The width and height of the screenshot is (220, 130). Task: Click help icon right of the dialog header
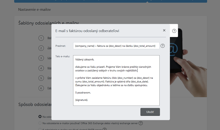(174, 31)
